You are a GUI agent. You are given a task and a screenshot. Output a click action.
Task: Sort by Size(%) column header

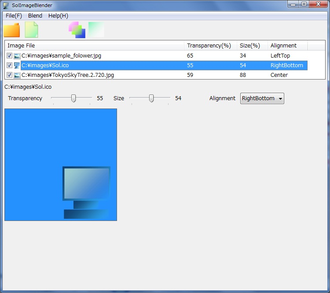[252, 46]
